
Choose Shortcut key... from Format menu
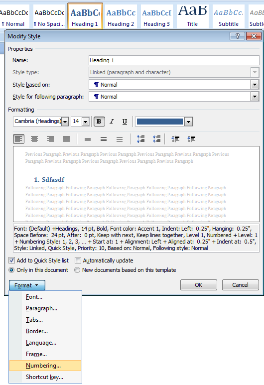pyautogui.click(x=45, y=377)
